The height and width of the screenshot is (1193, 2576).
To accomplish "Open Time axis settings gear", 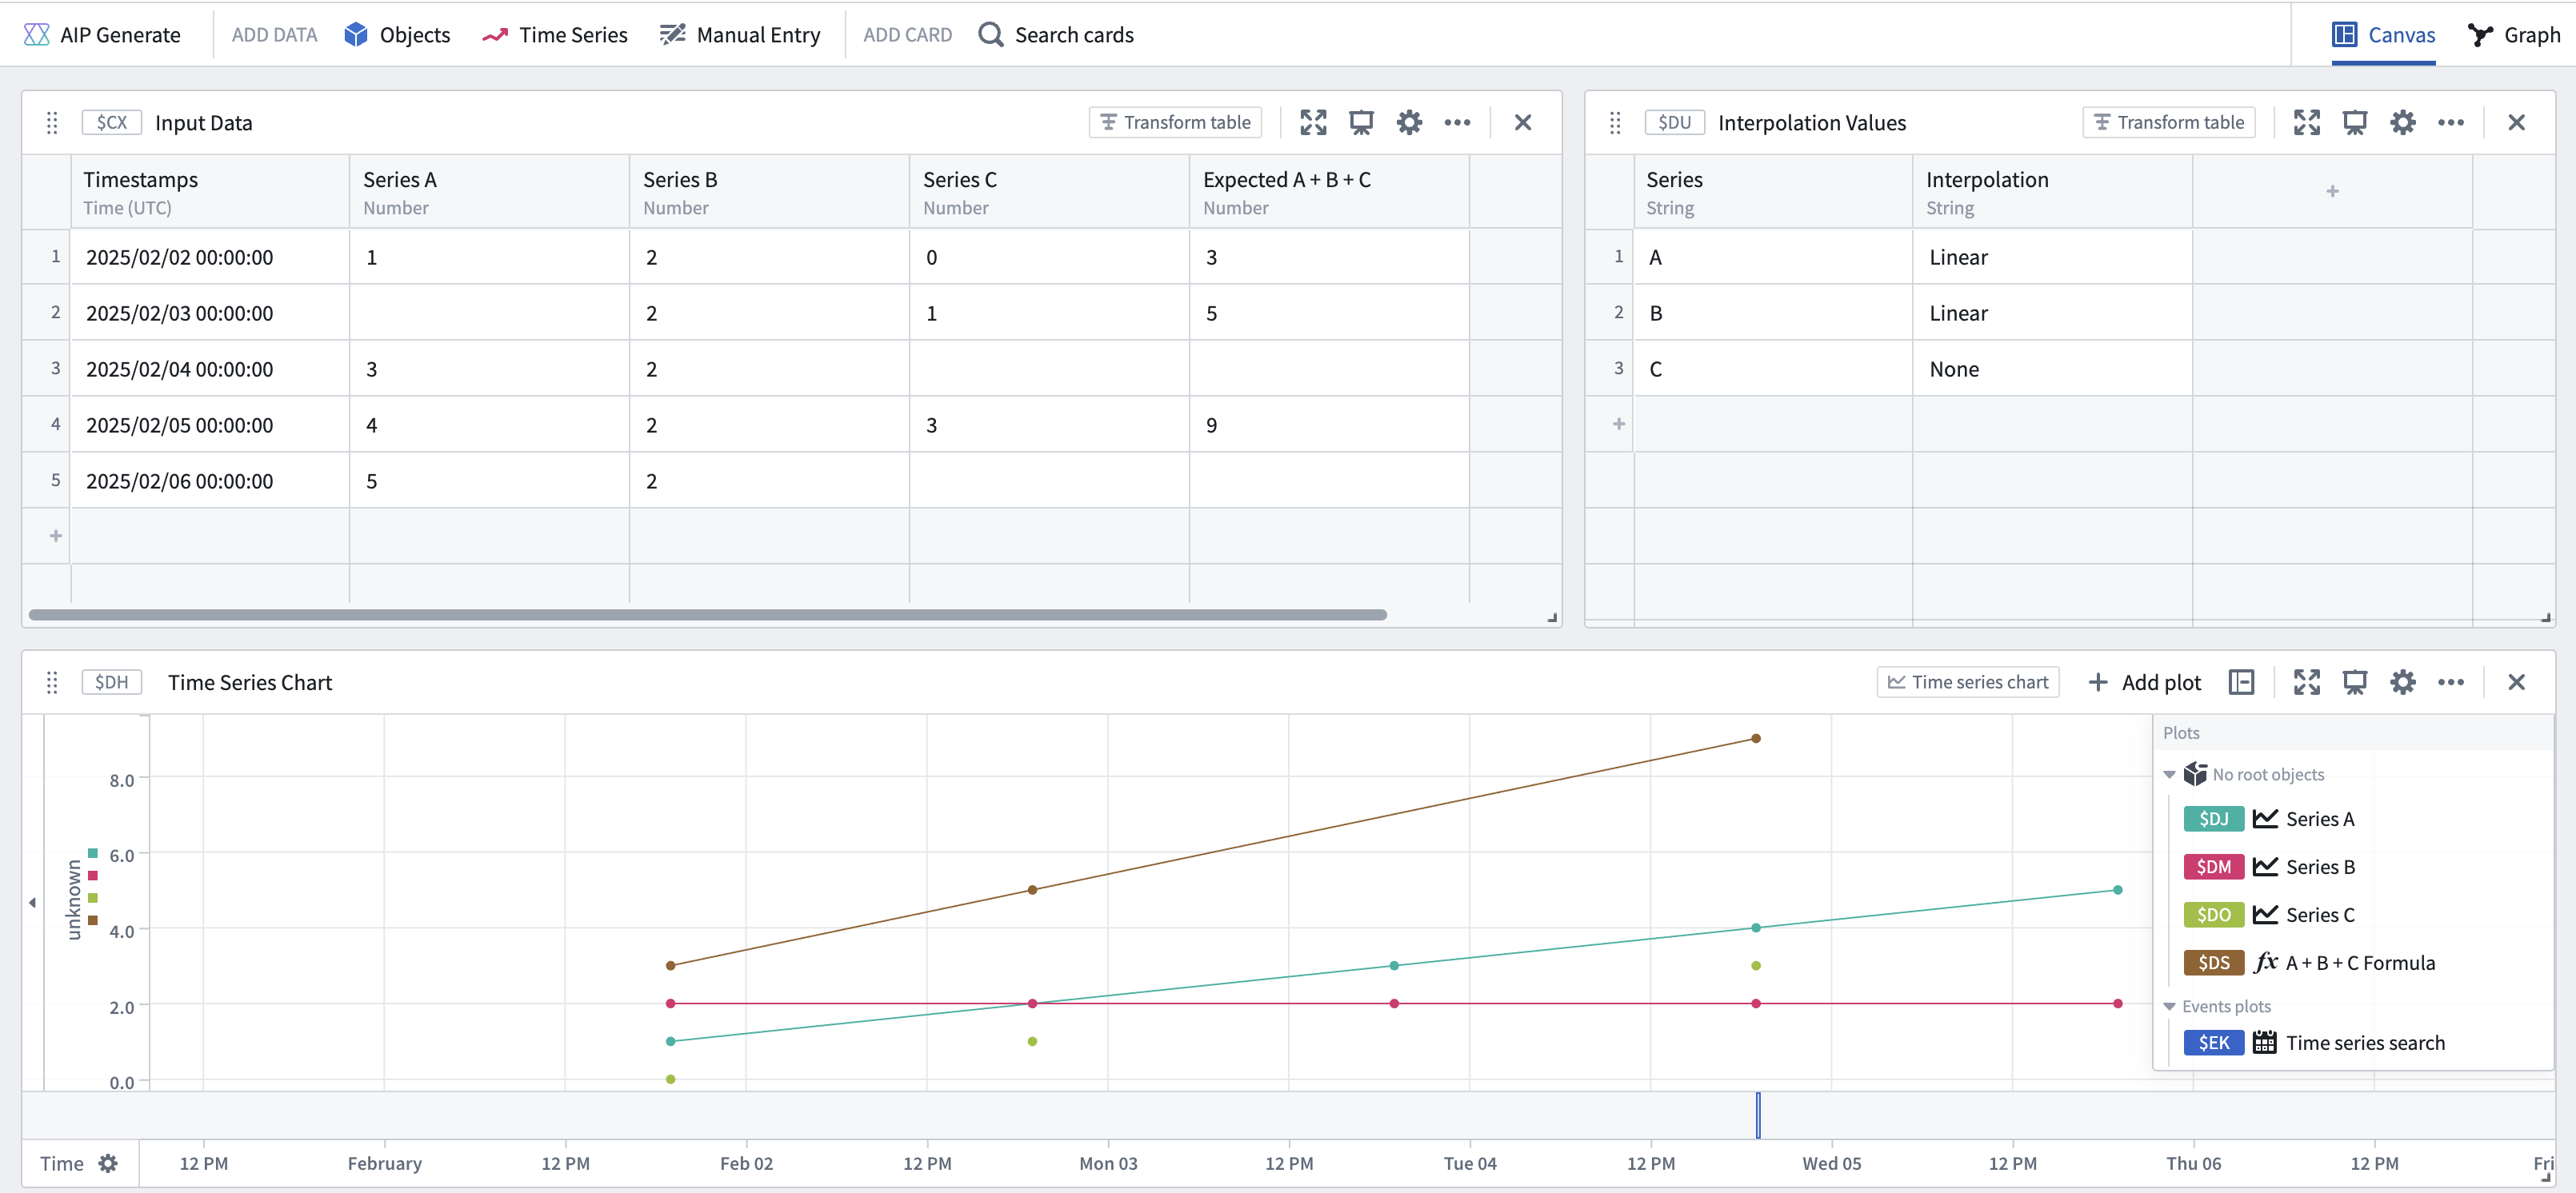I will (108, 1163).
